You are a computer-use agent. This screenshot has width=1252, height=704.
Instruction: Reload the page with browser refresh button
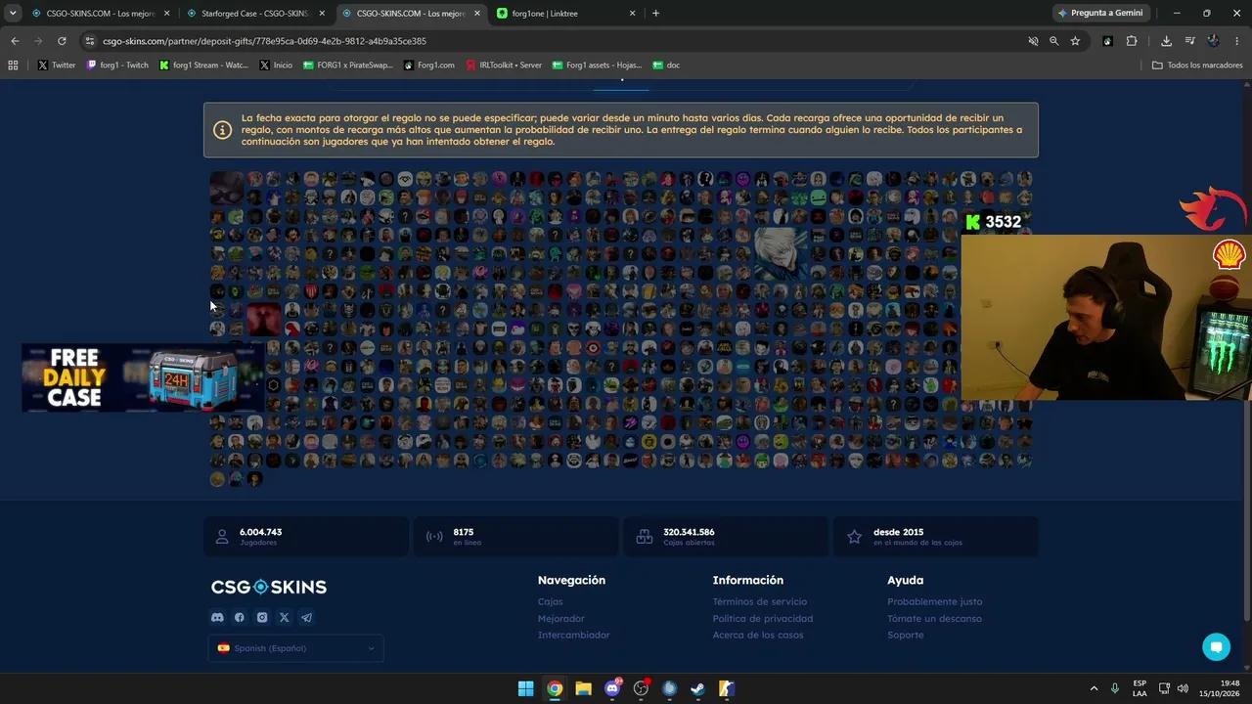pos(62,41)
